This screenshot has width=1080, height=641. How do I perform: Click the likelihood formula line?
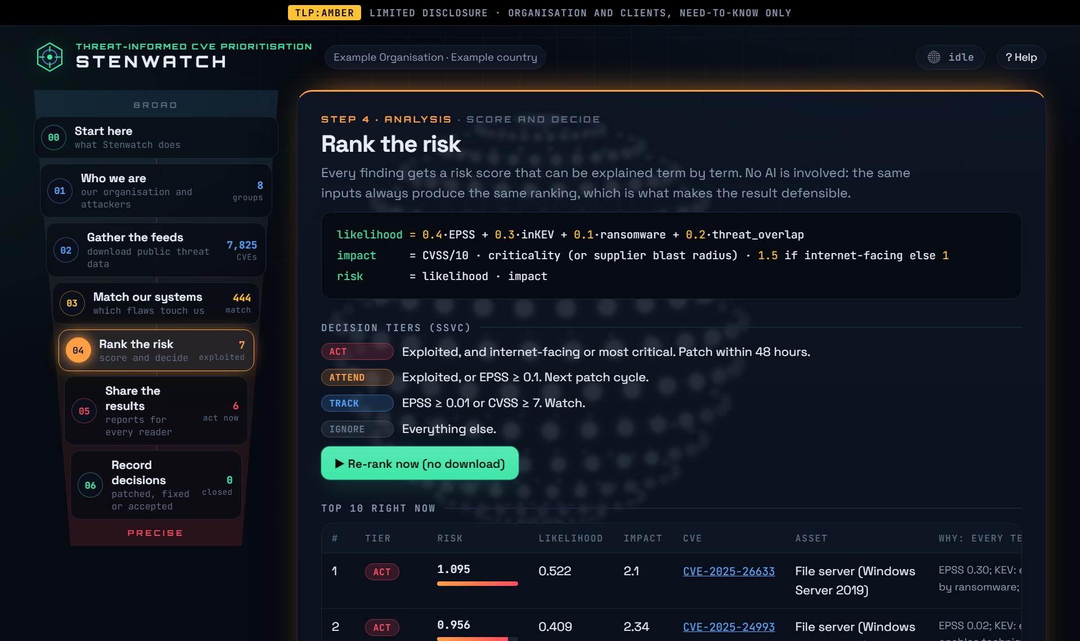tap(570, 234)
